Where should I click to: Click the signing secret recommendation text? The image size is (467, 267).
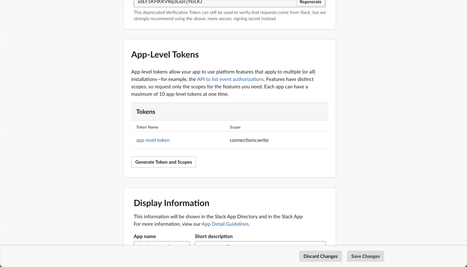(230, 15)
